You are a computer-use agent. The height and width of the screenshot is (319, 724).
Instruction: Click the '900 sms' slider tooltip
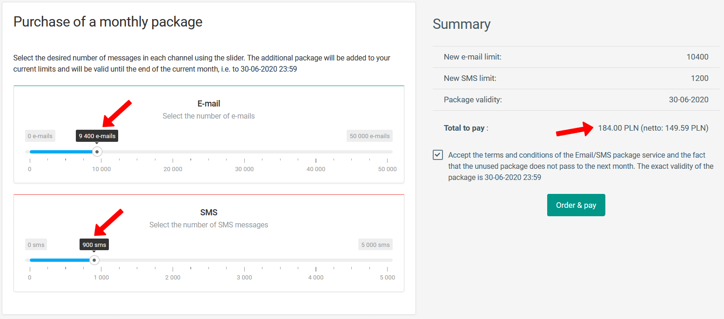point(94,245)
